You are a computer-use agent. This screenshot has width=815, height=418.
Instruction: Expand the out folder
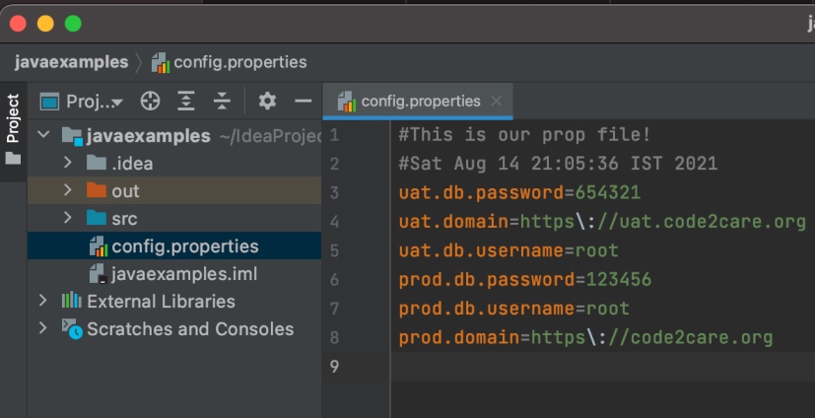pyautogui.click(x=68, y=190)
